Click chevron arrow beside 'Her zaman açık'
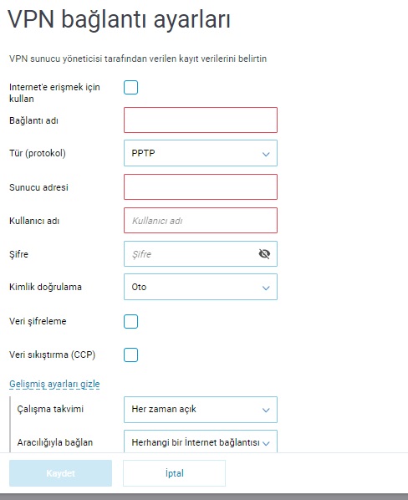The height and width of the screenshot is (500, 408). pos(266,411)
